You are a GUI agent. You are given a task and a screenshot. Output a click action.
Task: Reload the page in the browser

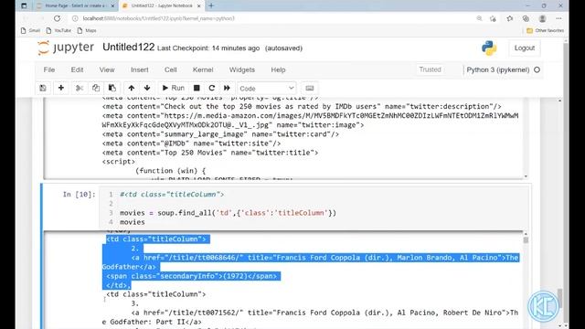(57, 18)
